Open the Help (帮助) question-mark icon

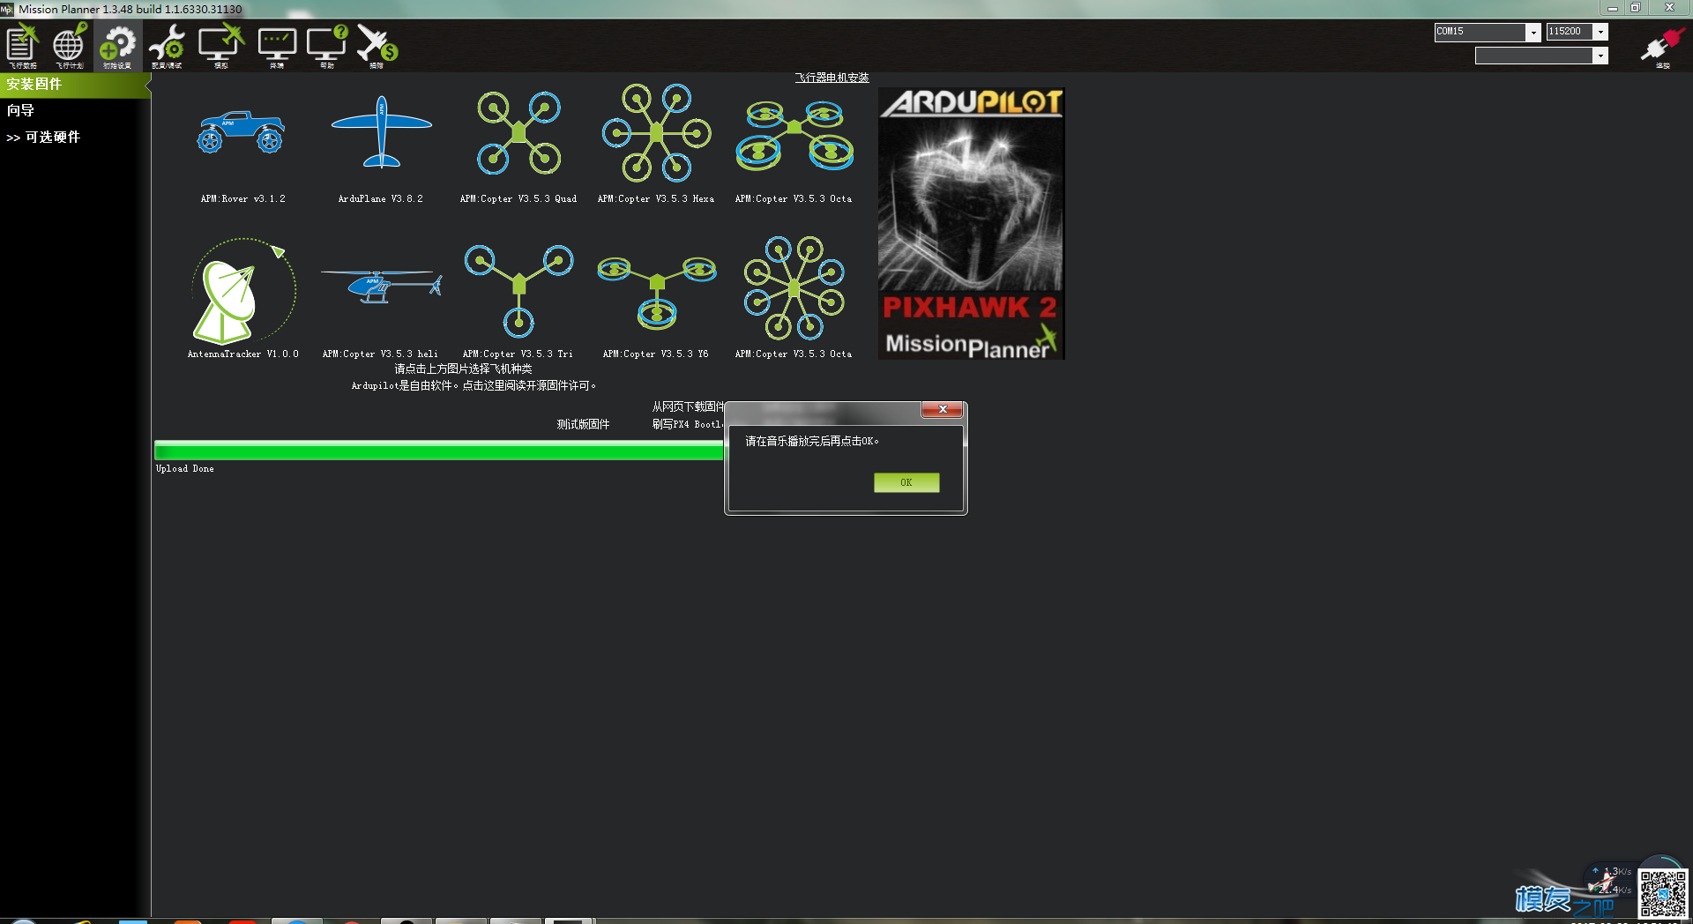click(x=327, y=46)
